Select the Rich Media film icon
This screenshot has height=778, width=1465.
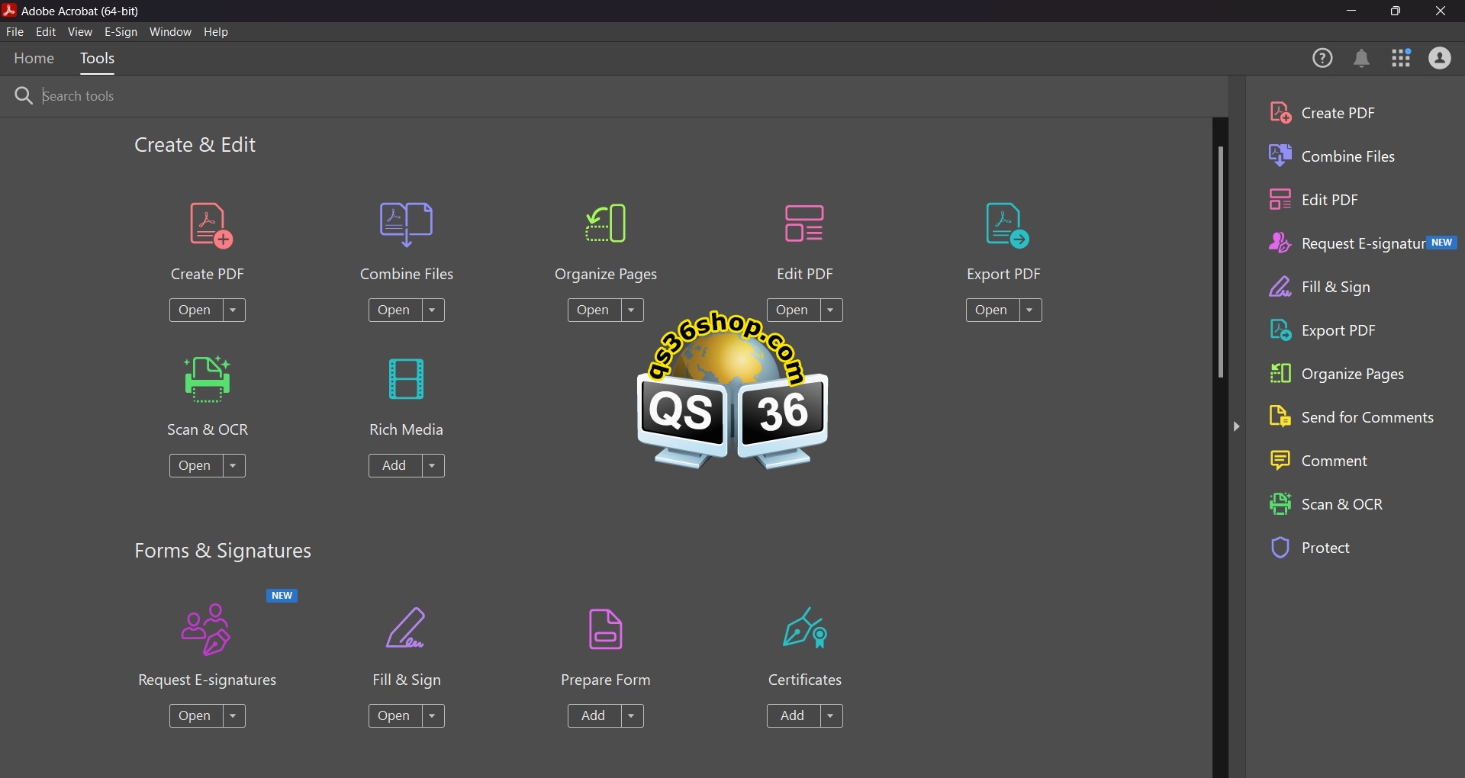tap(406, 379)
